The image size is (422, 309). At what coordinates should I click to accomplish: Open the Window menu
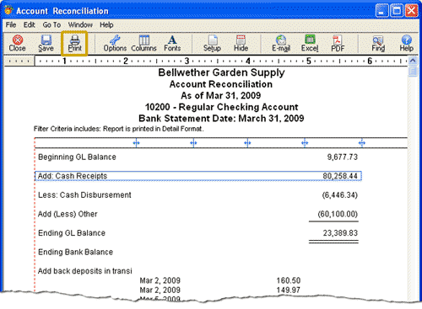point(80,24)
